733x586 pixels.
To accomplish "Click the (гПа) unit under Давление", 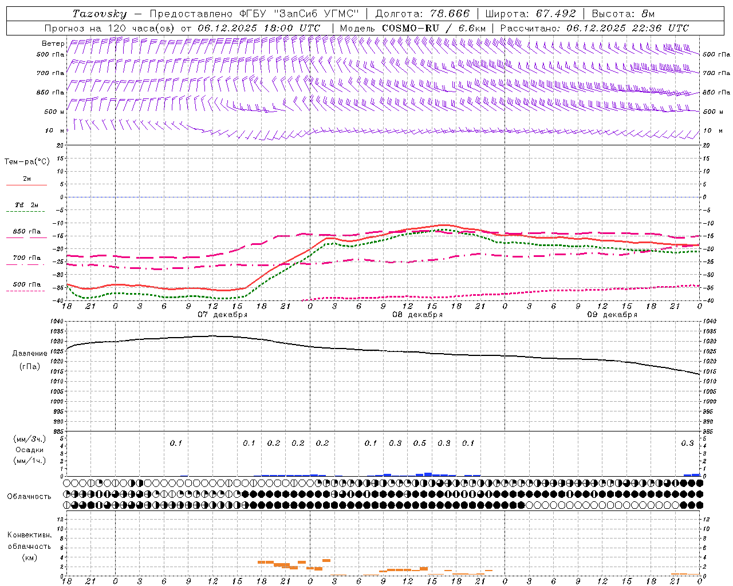I will [30, 366].
